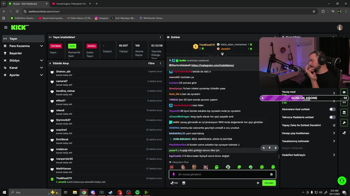Open File Explorer from taskbar
Image resolution: width=350 pixels, height=196 pixels.
[x=75, y=192]
